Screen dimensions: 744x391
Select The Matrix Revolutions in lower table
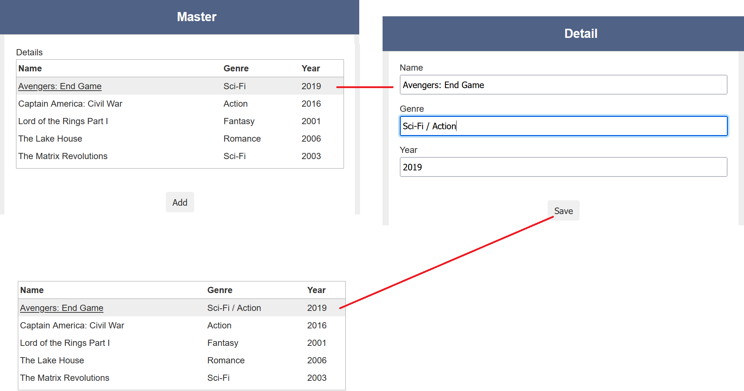pos(64,378)
